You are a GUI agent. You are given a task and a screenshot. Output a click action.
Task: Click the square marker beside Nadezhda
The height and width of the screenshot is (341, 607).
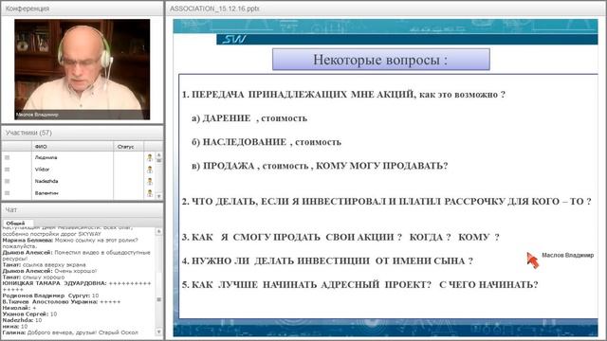(7, 181)
